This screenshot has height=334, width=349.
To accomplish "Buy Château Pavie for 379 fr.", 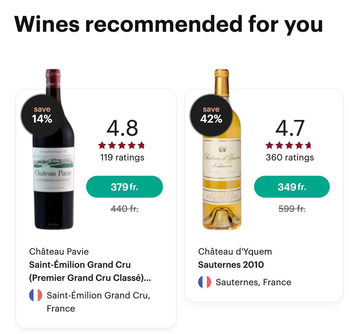I will click(124, 187).
